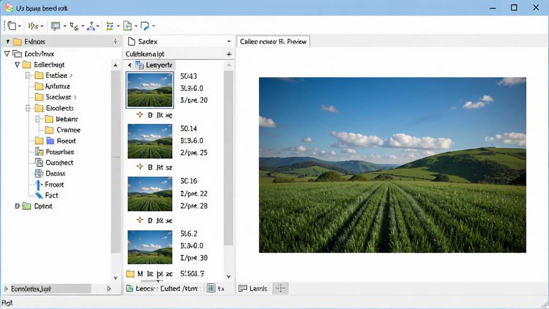Click the Corothect item icon
This screenshot has height=309, width=549.
pos(39,163)
